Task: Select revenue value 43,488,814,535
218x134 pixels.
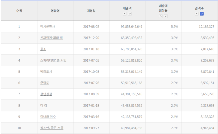Action: [132, 105]
